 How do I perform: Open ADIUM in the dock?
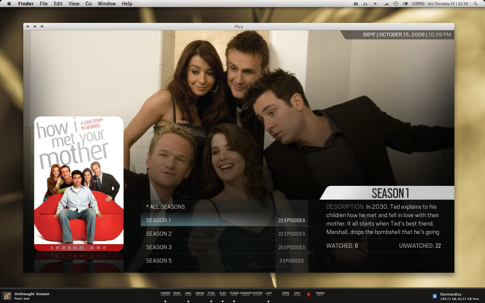coord(200,294)
